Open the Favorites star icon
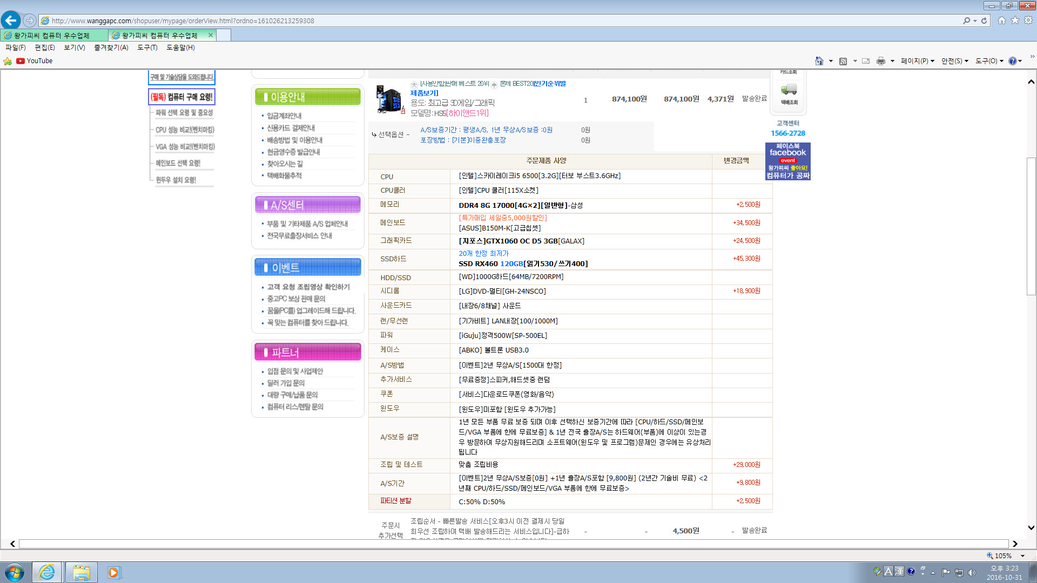The height and width of the screenshot is (583, 1037). (1015, 21)
